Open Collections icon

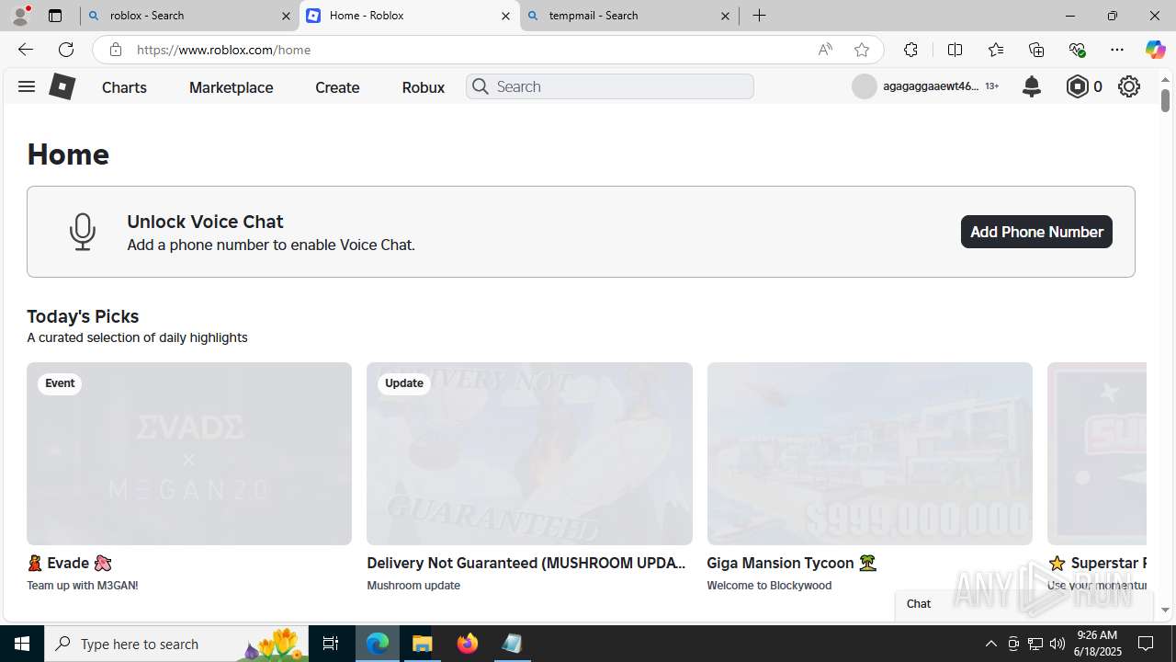click(1035, 50)
